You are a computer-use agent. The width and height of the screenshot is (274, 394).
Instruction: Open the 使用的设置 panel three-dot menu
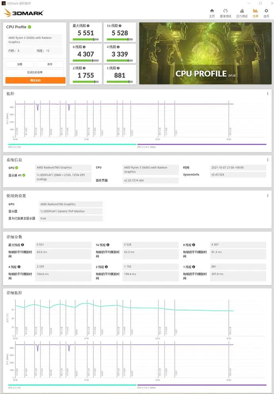[x=268, y=196]
